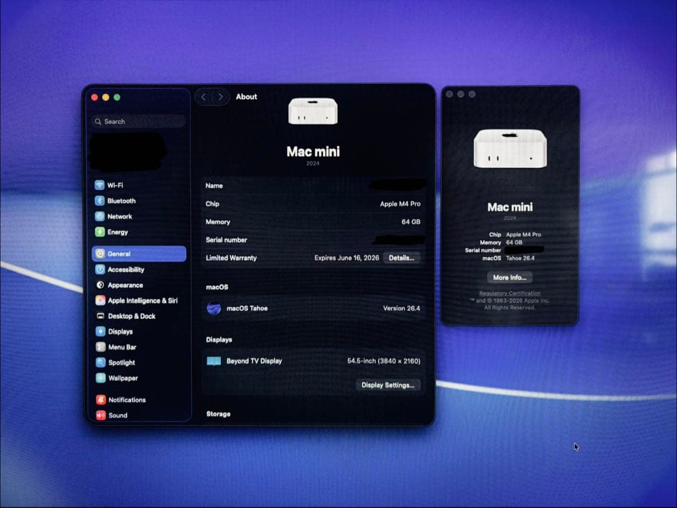The image size is (677, 508).
Task: Open the Notifications bell icon
Action: point(101,400)
